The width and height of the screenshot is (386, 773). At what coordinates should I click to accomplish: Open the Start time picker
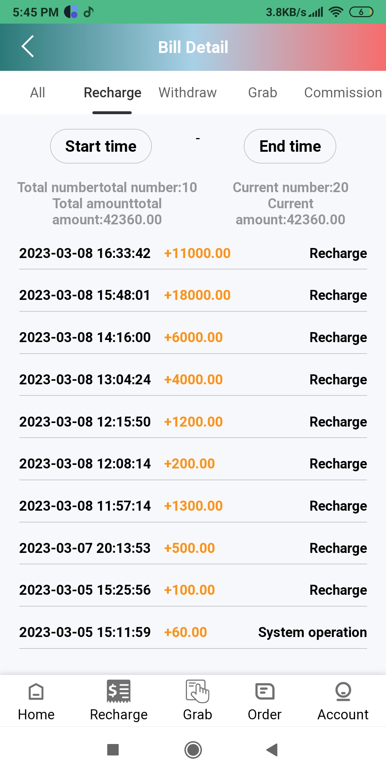pos(101,146)
